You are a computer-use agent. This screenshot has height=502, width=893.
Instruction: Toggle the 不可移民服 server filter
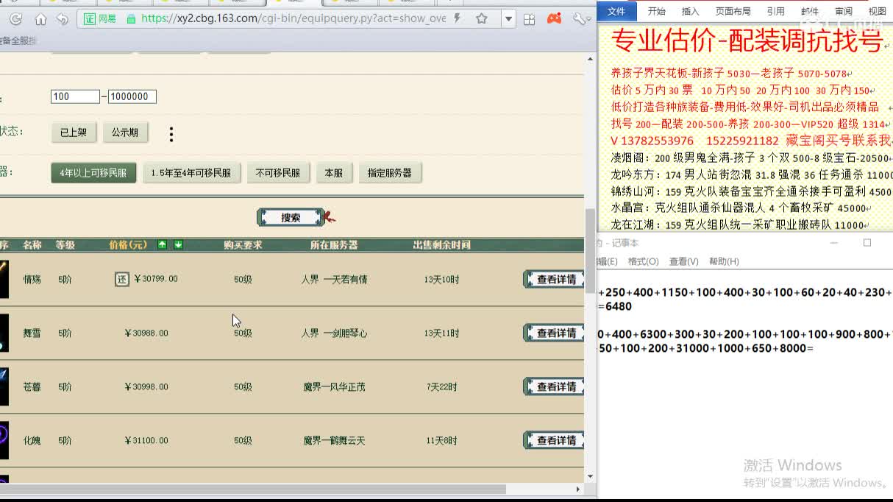click(x=278, y=173)
